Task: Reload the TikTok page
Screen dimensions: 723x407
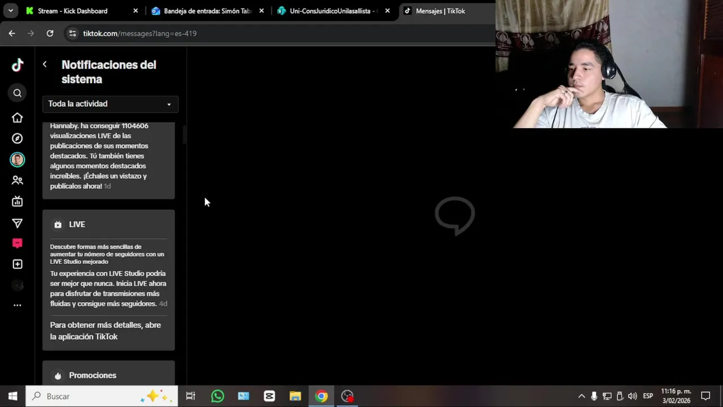Action: click(50, 33)
